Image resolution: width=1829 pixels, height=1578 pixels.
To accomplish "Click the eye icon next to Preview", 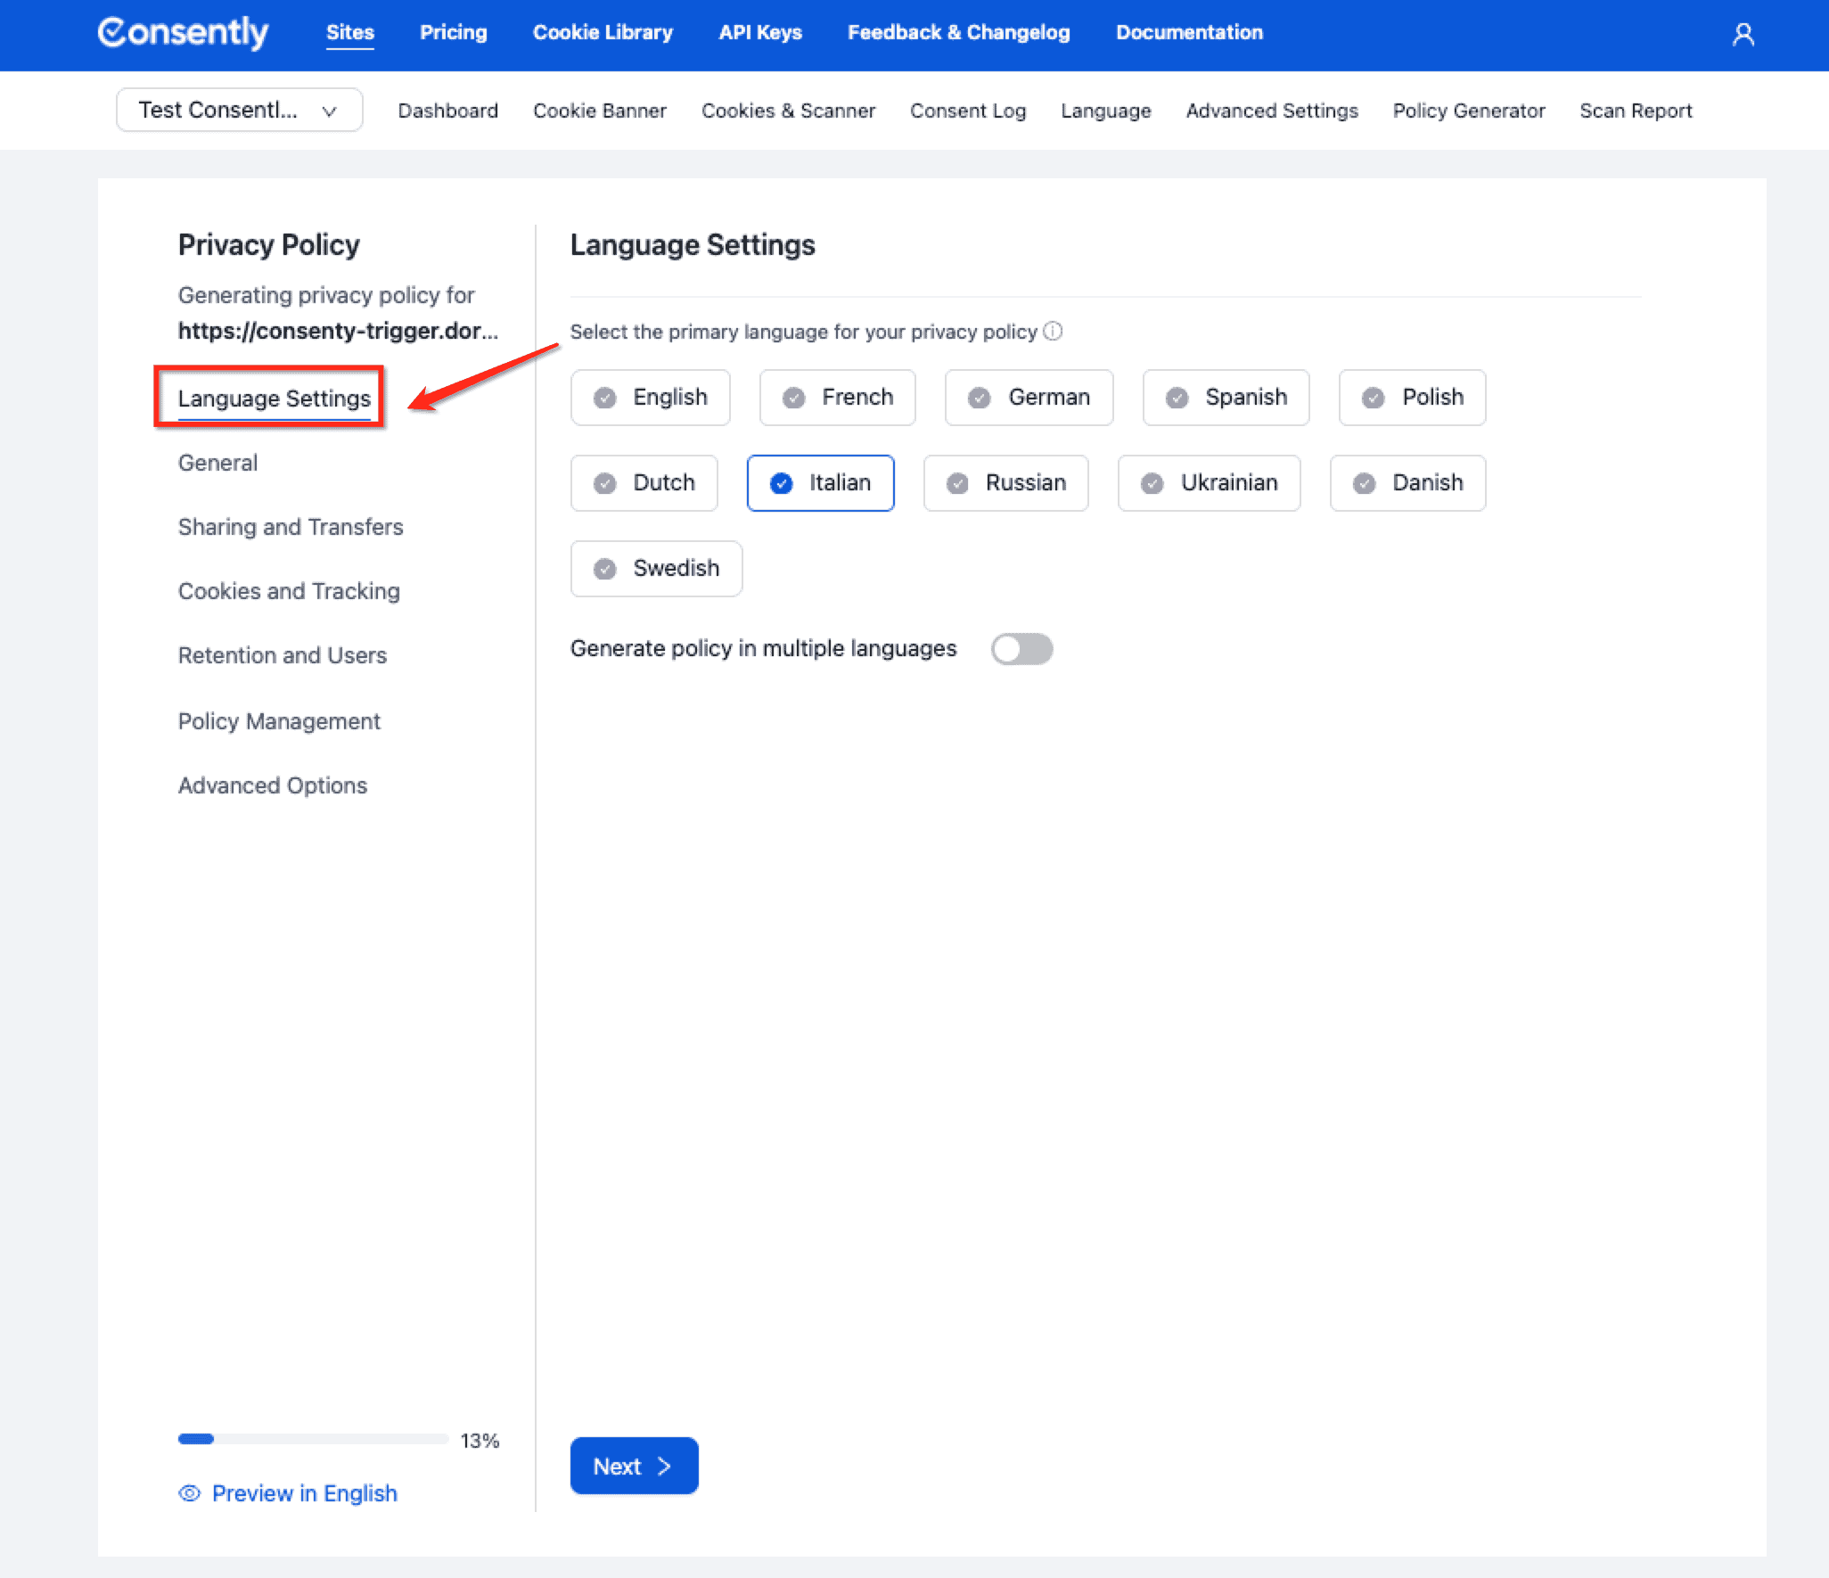I will pos(189,1493).
